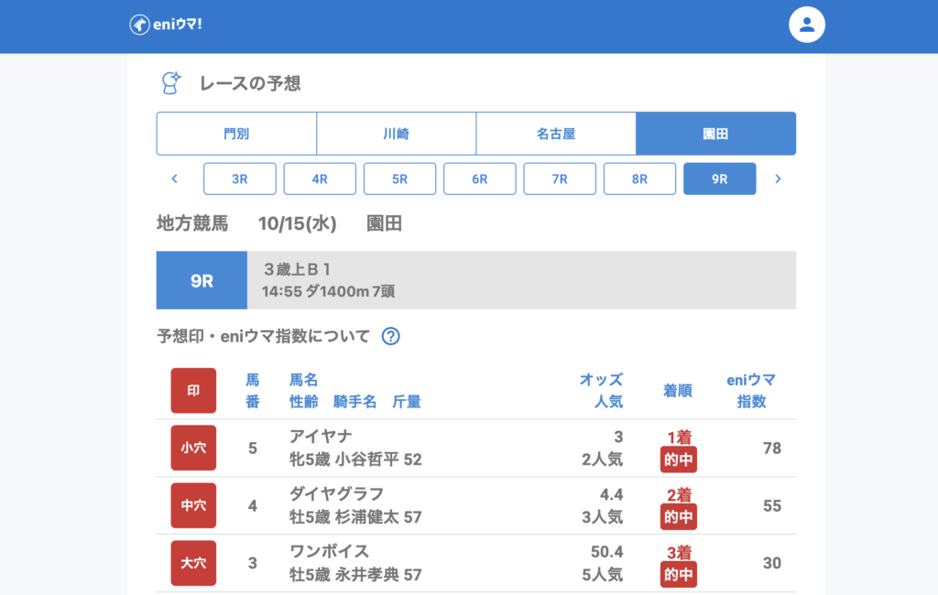Click the 大穴 prediction mark badge
The height and width of the screenshot is (595, 938).
click(x=193, y=563)
